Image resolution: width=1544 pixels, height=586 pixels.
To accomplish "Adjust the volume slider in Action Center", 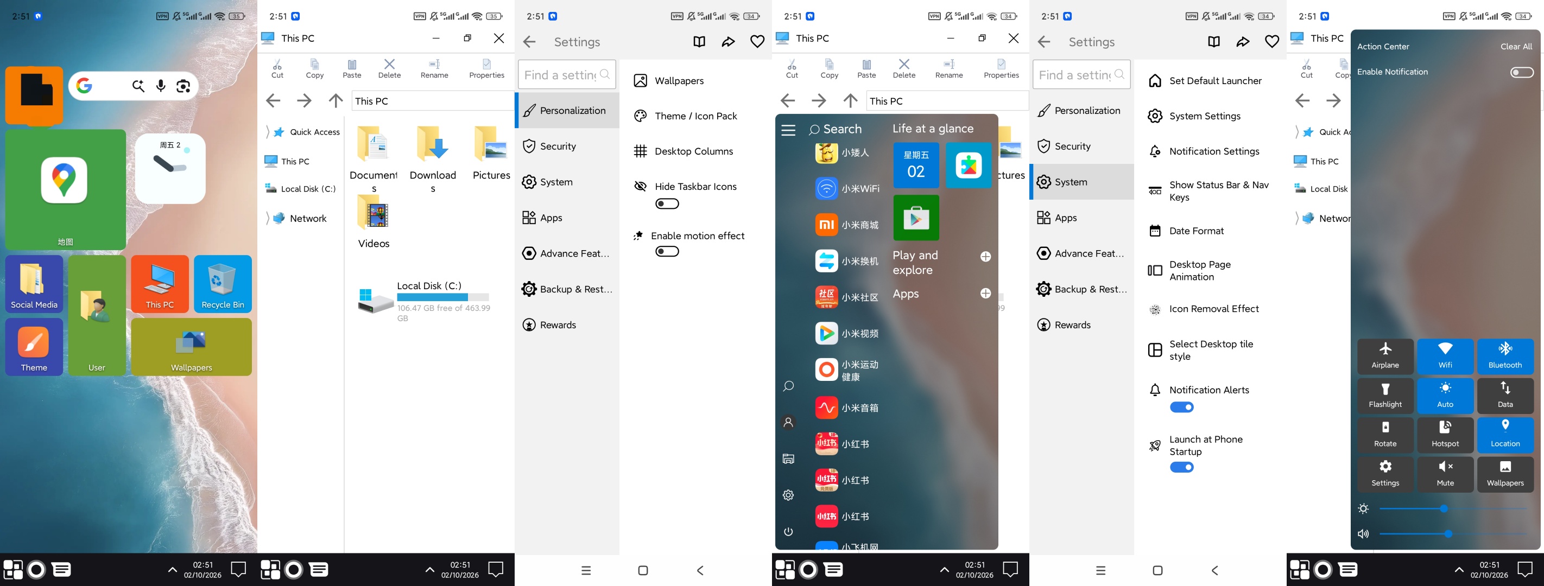I will 1453,533.
